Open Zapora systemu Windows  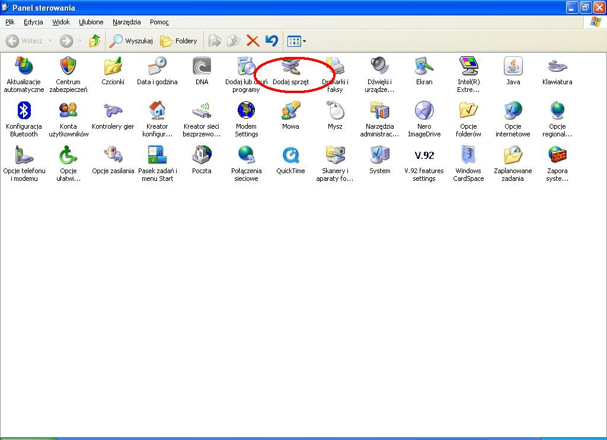557,164
